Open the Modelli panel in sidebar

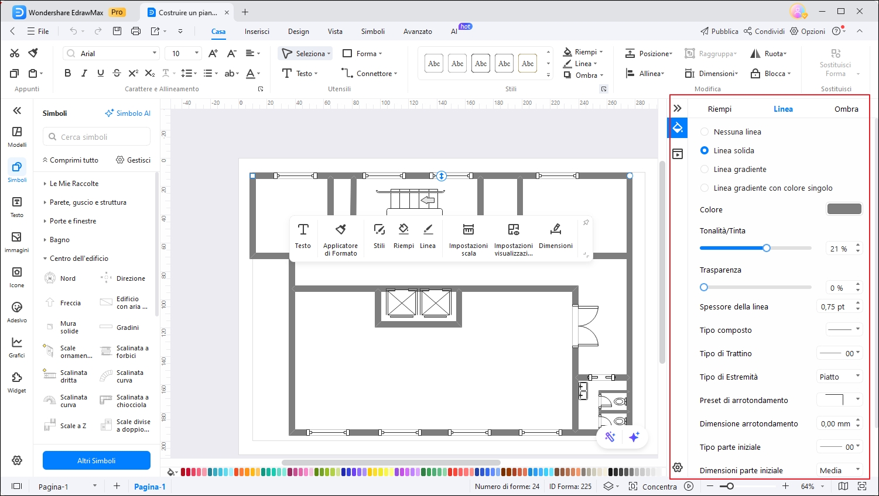(17, 137)
